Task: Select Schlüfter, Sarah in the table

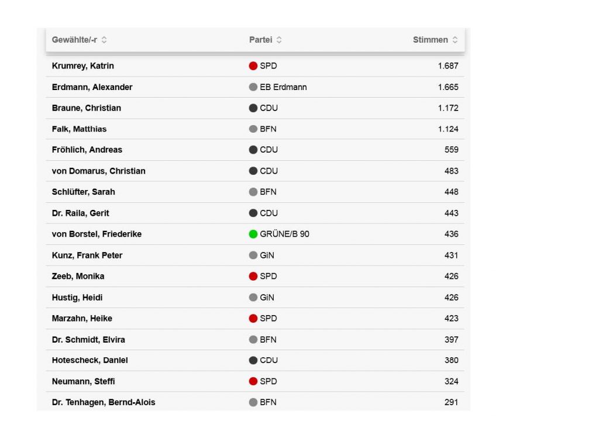Action: pyautogui.click(x=83, y=192)
